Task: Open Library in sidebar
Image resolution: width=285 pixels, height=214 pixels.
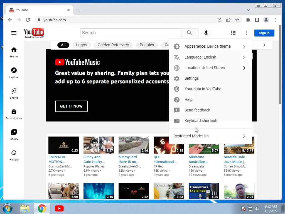Action: (14, 135)
